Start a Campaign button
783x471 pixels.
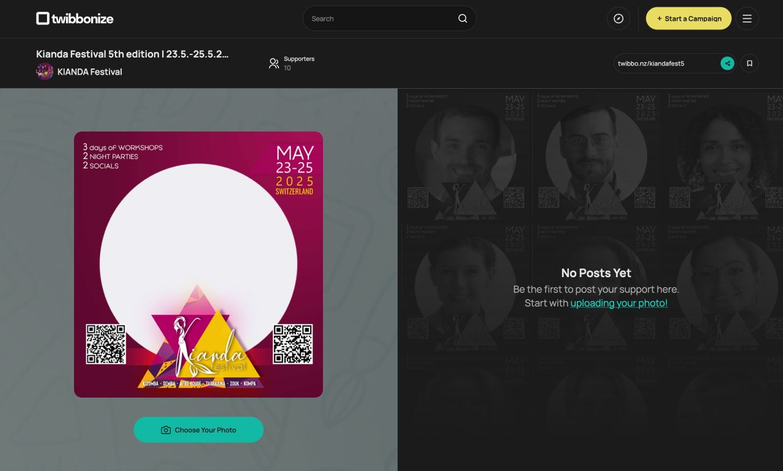tap(689, 18)
